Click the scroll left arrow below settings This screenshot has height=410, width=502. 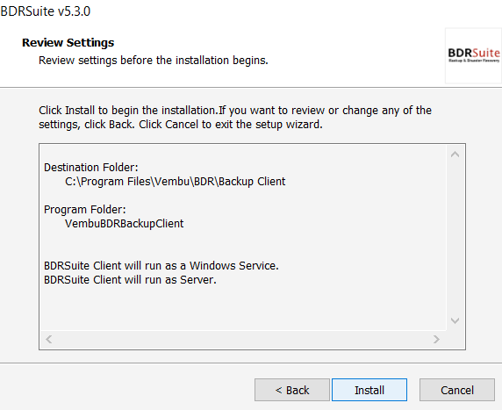click(x=48, y=339)
